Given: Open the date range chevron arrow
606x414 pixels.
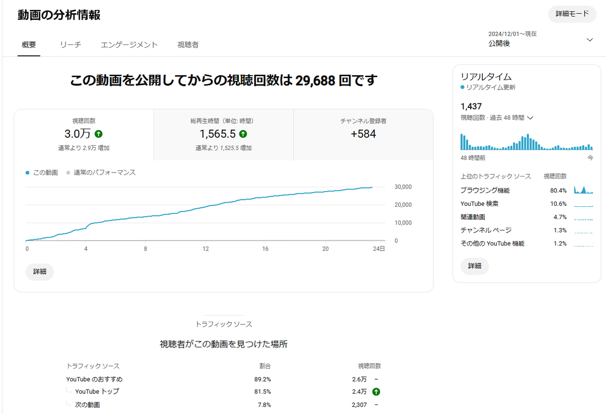Looking at the screenshot, I should pos(589,40).
